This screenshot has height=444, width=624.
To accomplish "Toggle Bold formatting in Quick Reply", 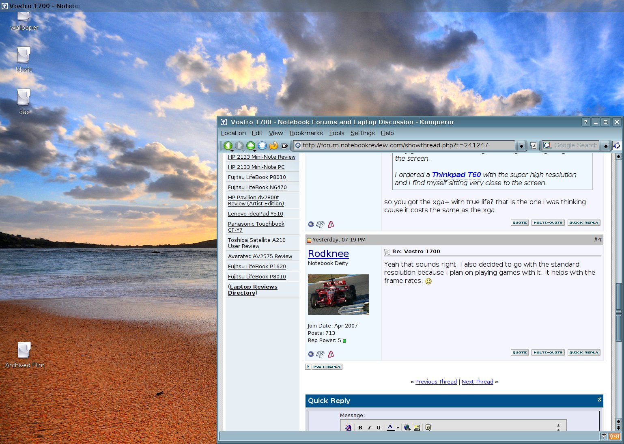I will (x=360, y=427).
